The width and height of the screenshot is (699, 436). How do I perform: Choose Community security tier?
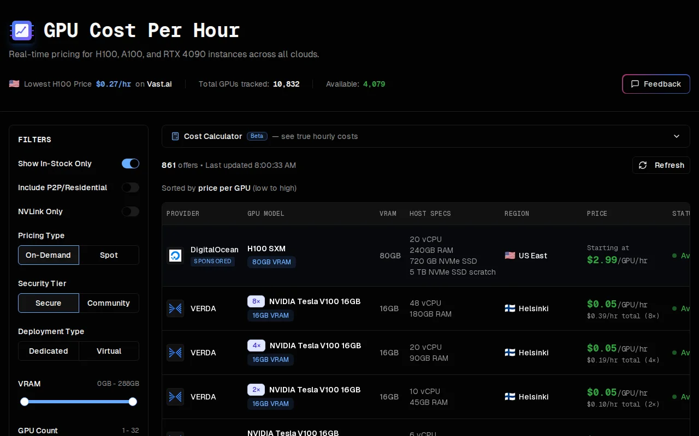(x=109, y=303)
